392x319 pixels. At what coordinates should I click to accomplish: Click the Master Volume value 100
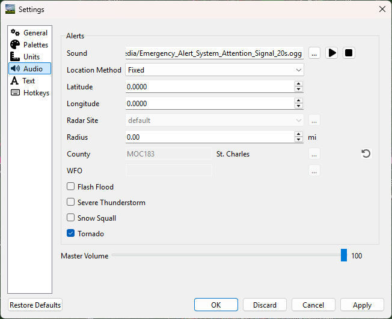point(357,255)
